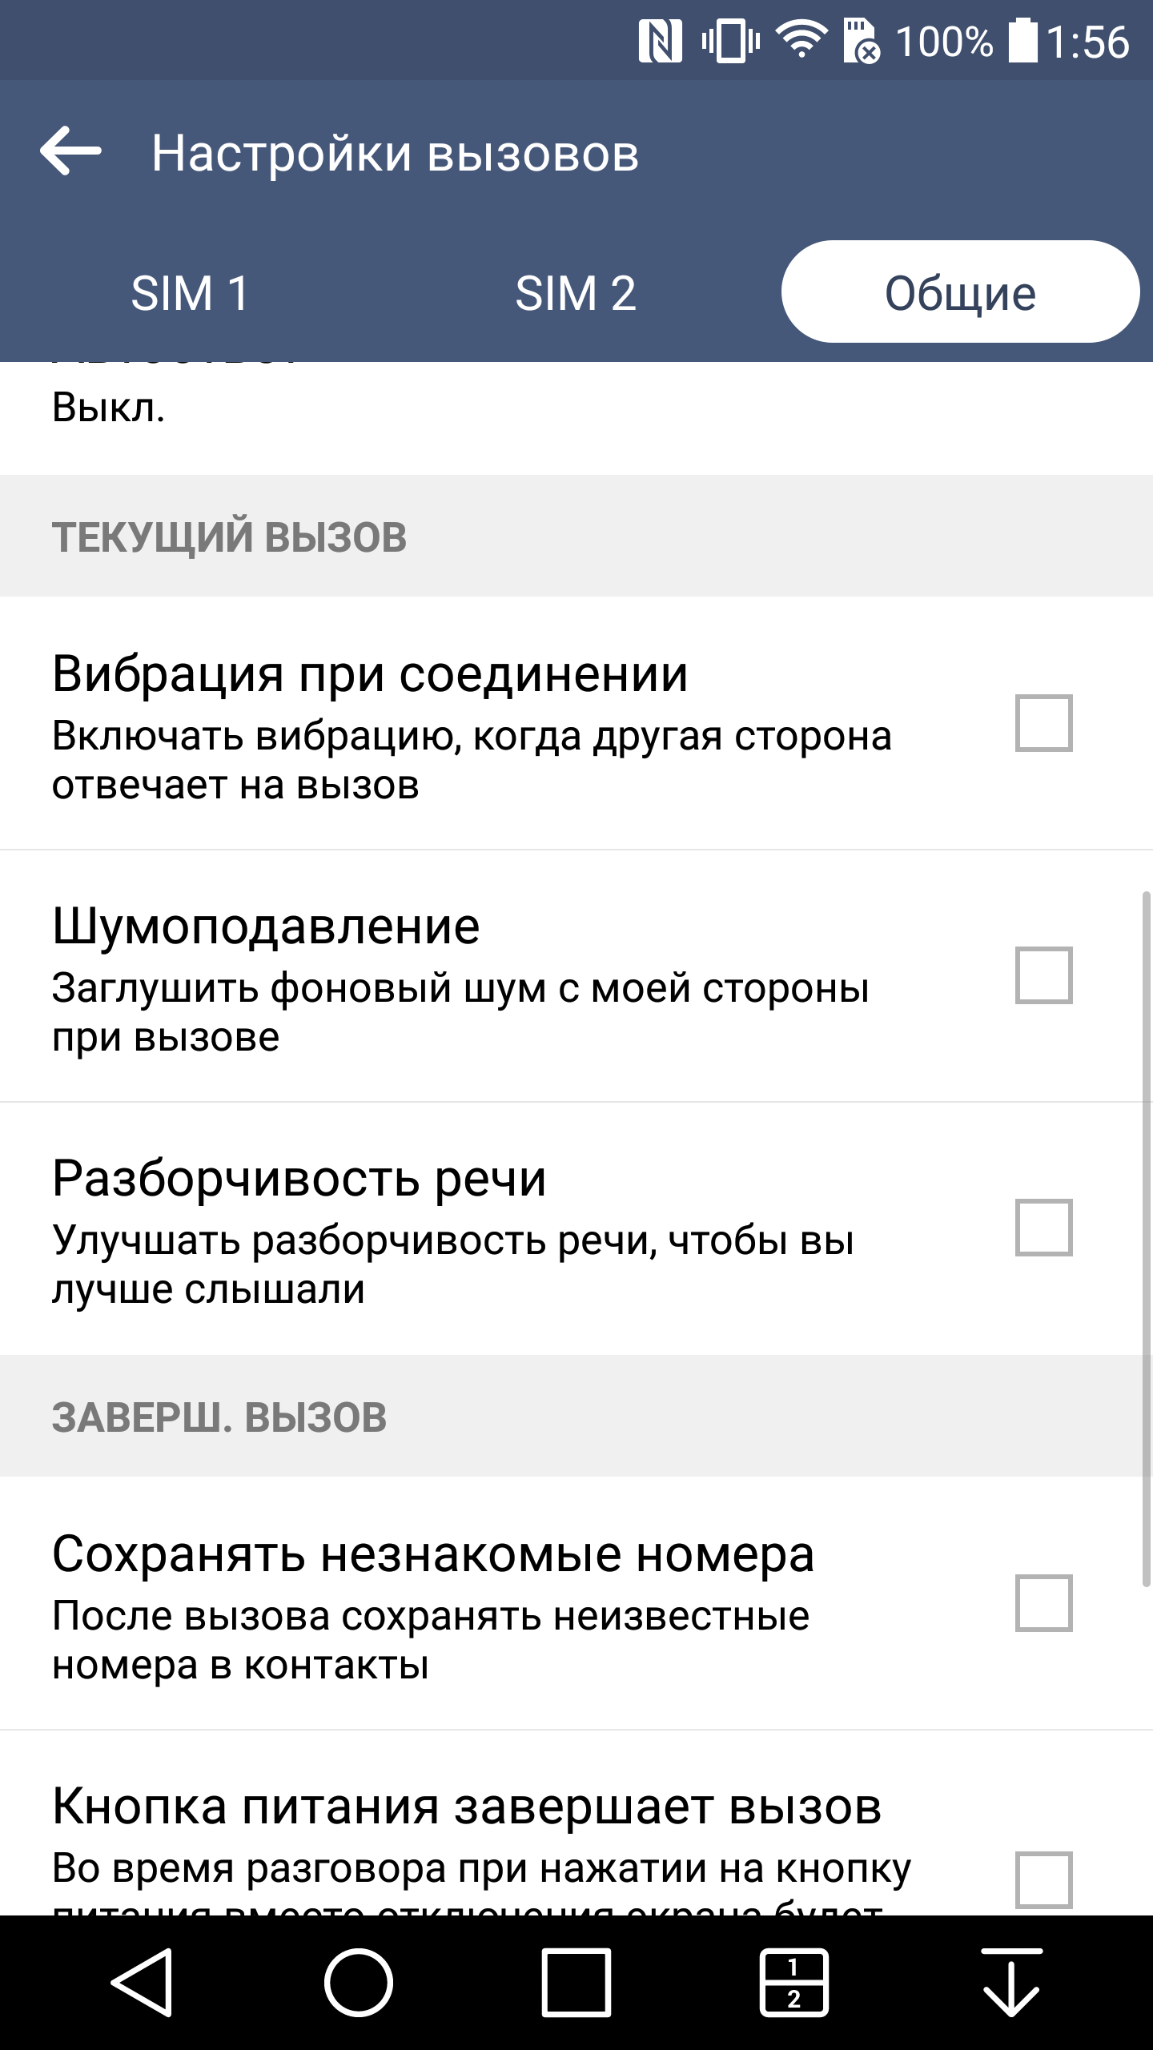Tap the battery status icon
The height and width of the screenshot is (2050, 1153).
click(1022, 40)
